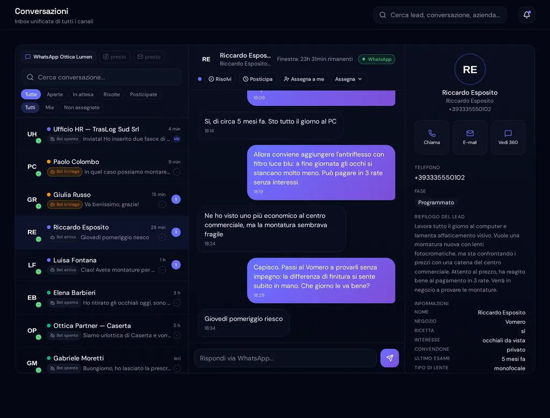Select the email presto channel tab
The height and width of the screenshot is (418, 550).
click(149, 57)
